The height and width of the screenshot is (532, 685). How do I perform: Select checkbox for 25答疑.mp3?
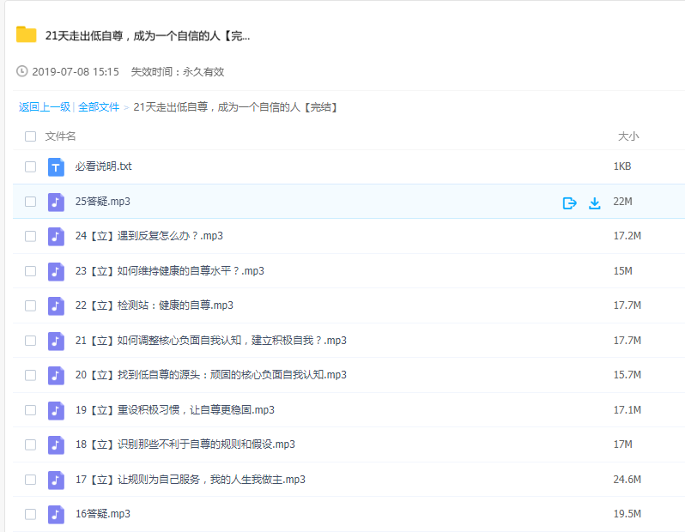(x=31, y=202)
